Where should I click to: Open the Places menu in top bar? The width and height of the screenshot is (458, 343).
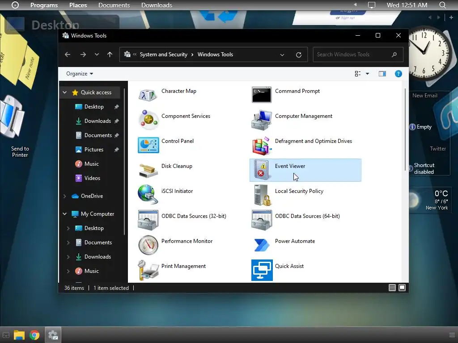click(x=78, y=5)
